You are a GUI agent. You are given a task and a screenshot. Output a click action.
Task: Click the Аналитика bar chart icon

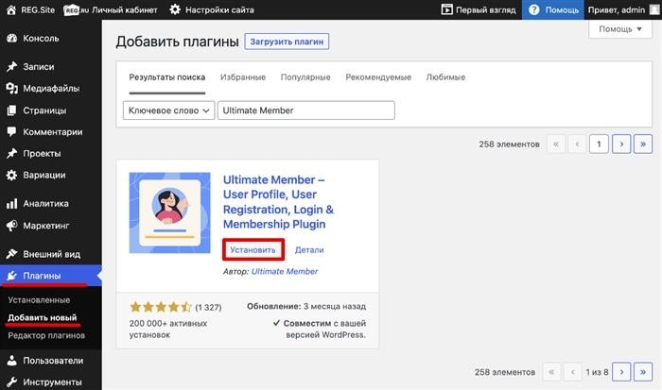tap(11, 204)
